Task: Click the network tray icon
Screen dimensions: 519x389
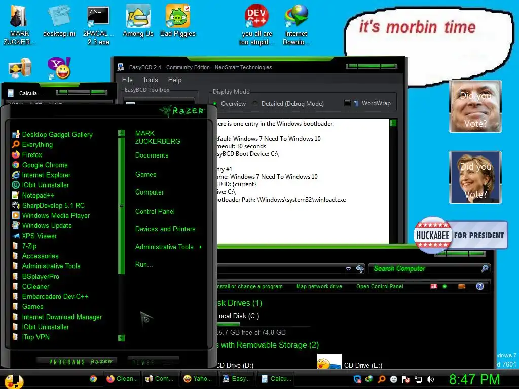Action: pyautogui.click(x=418, y=379)
